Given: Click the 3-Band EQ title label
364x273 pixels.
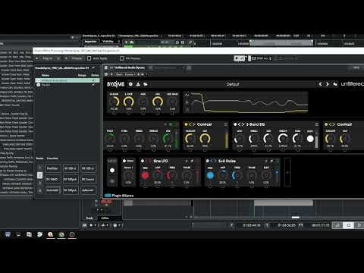Looking at the screenshot, I should [x=256, y=124].
